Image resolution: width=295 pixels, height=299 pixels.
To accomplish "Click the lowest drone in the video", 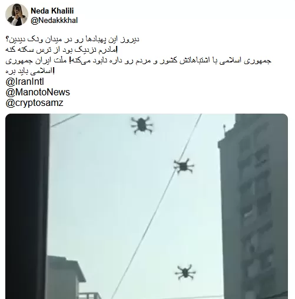I will pyautogui.click(x=185, y=272).
